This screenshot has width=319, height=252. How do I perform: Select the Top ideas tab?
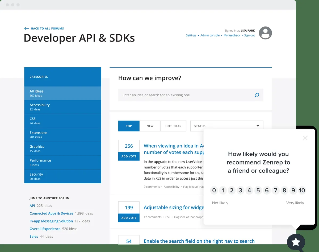point(129,126)
